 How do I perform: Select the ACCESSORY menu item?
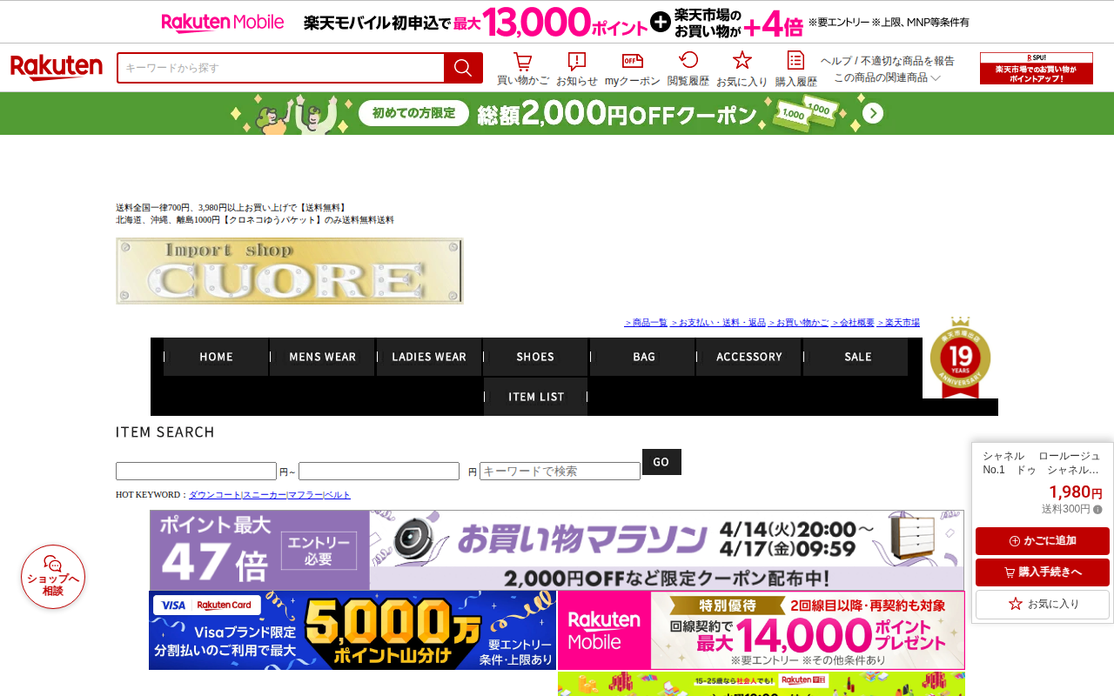(x=749, y=357)
